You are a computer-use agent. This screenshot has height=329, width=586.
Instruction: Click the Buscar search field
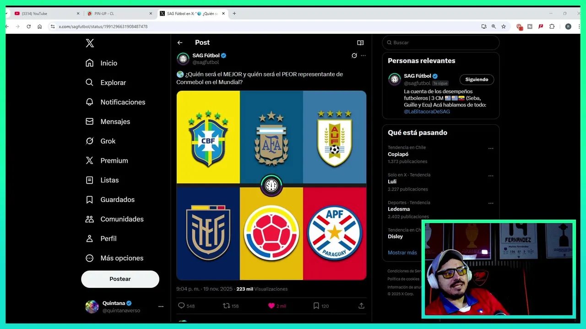coord(440,42)
